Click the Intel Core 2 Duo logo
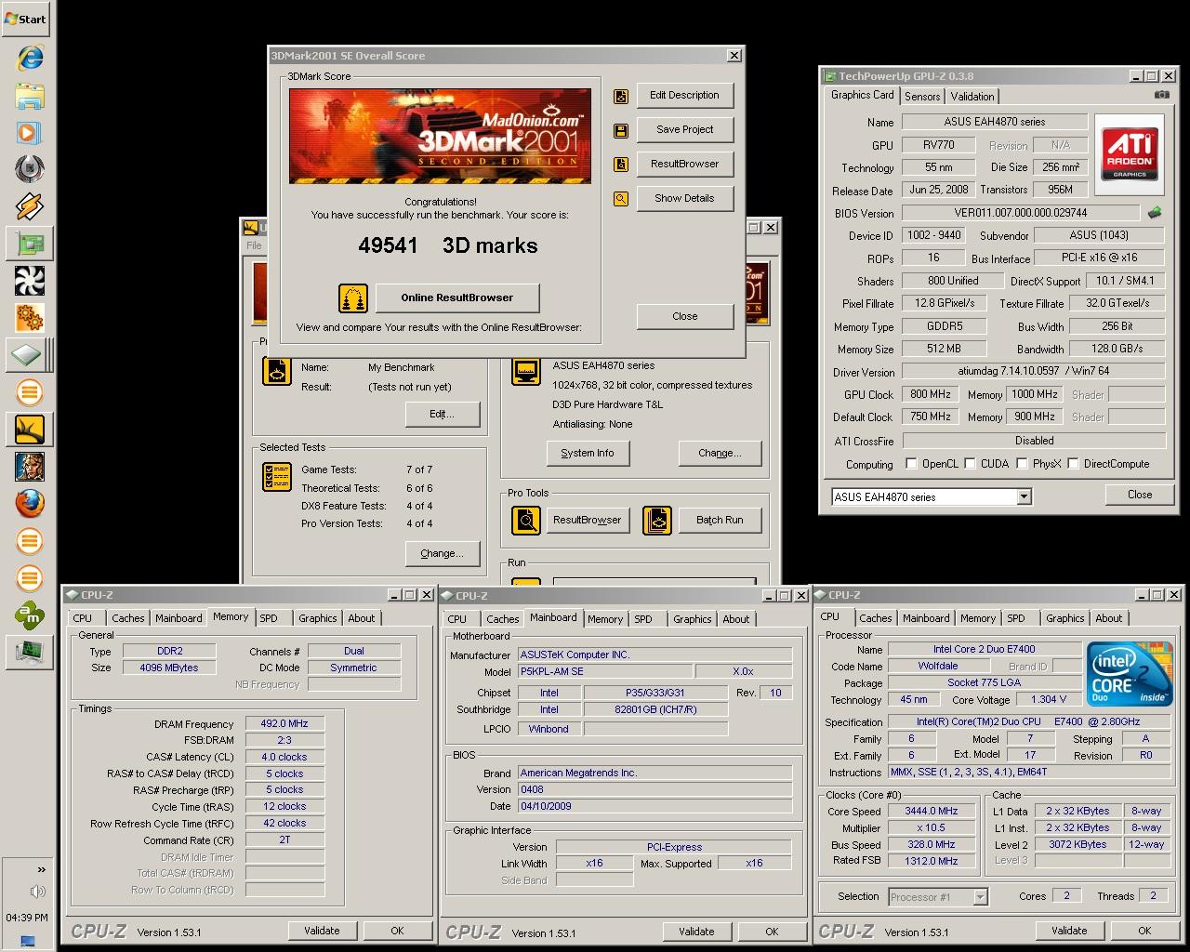Screen dimensions: 1190x952 tap(1130, 674)
